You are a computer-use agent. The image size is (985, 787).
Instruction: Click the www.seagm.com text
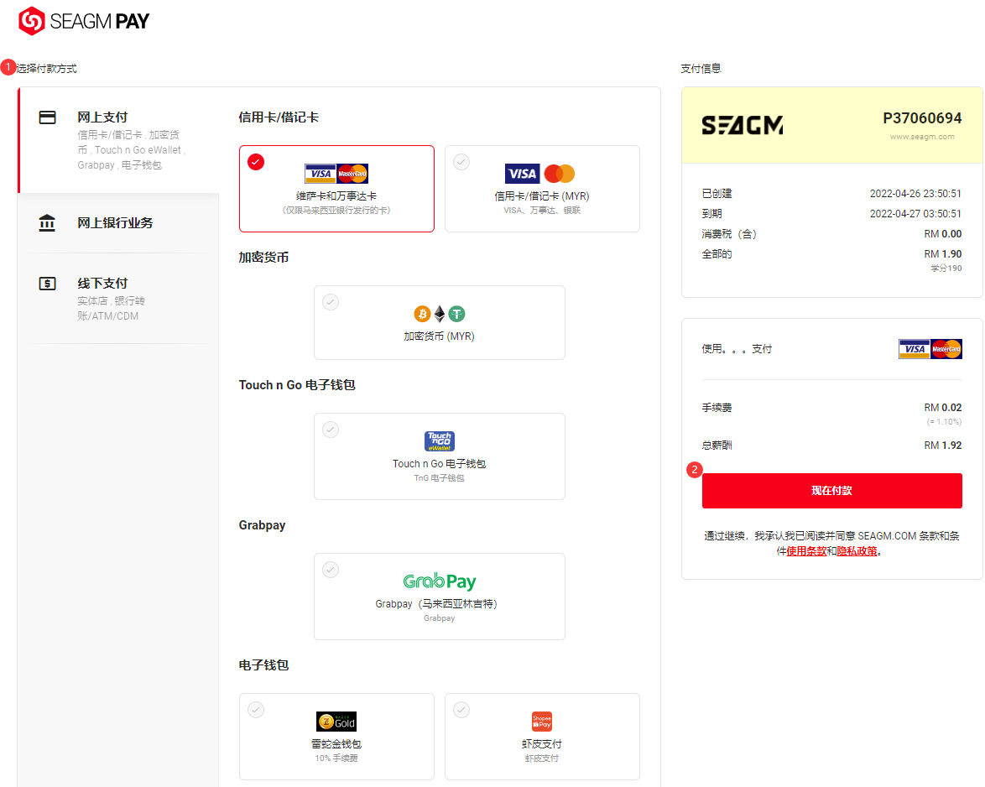coord(921,136)
